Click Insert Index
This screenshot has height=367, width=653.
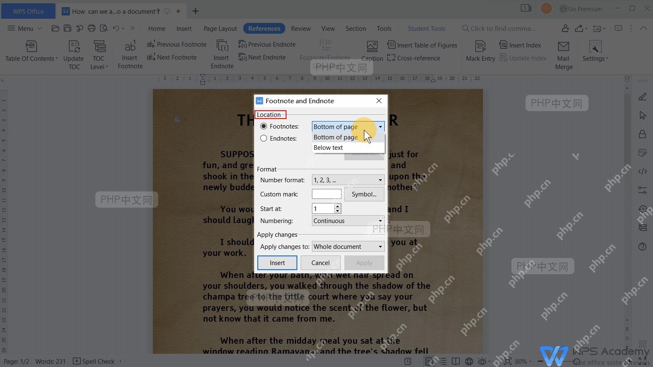click(521, 45)
